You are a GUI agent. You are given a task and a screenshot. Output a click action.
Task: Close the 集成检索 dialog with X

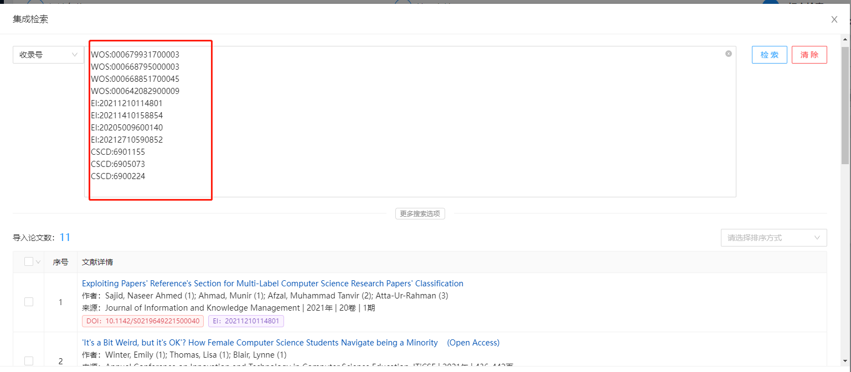coord(834,19)
